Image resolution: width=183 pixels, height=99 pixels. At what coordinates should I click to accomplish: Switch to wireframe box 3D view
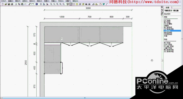pos(80,4)
